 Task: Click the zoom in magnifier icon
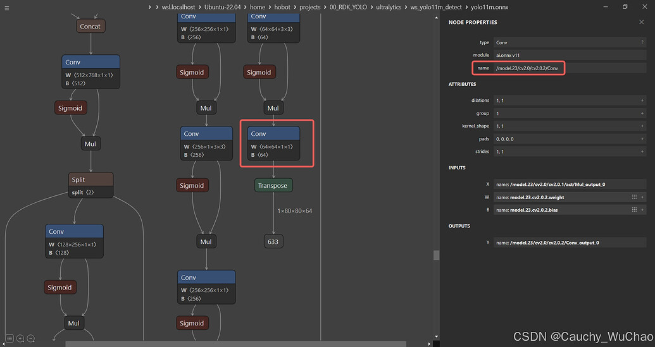[20, 339]
